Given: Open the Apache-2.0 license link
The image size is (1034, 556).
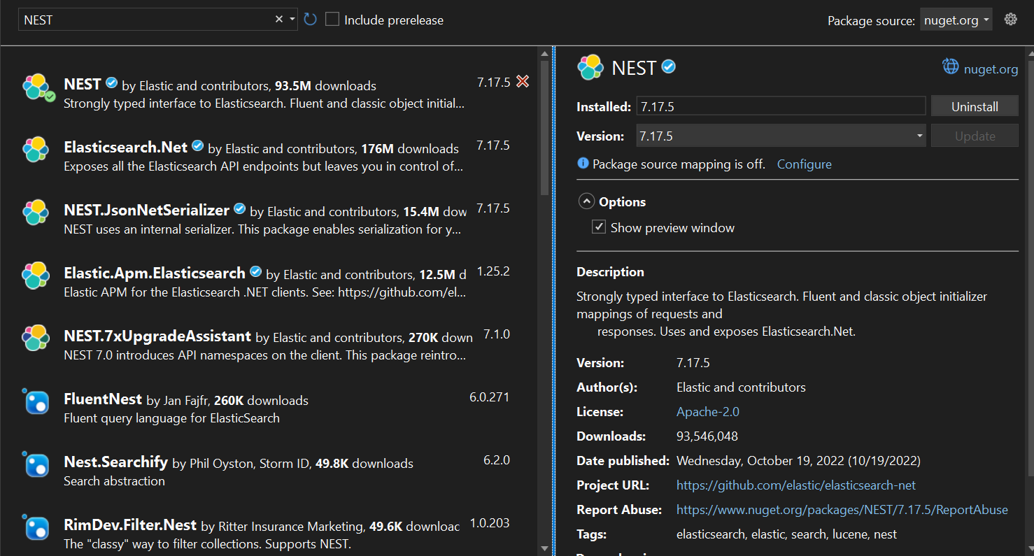Looking at the screenshot, I should (707, 412).
